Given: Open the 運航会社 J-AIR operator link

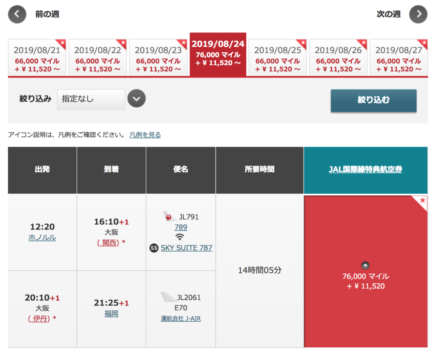Looking at the screenshot, I should pos(181,318).
